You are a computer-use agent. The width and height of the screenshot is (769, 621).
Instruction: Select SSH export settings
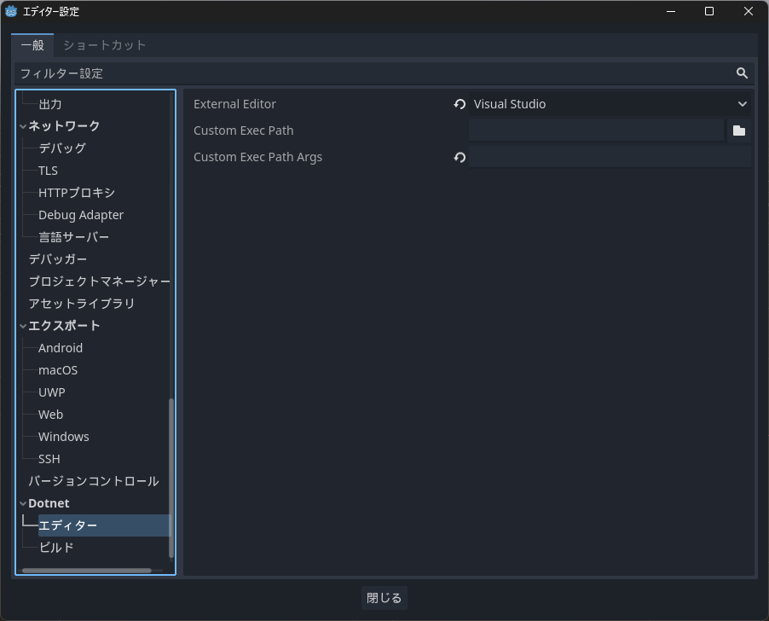(49, 459)
